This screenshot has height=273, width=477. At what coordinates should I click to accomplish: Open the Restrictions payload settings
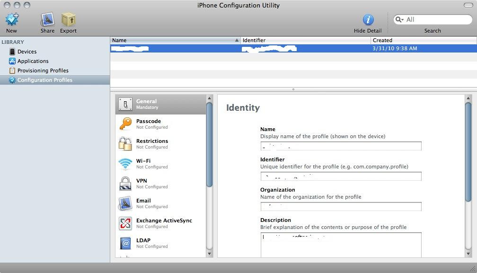(x=160, y=144)
